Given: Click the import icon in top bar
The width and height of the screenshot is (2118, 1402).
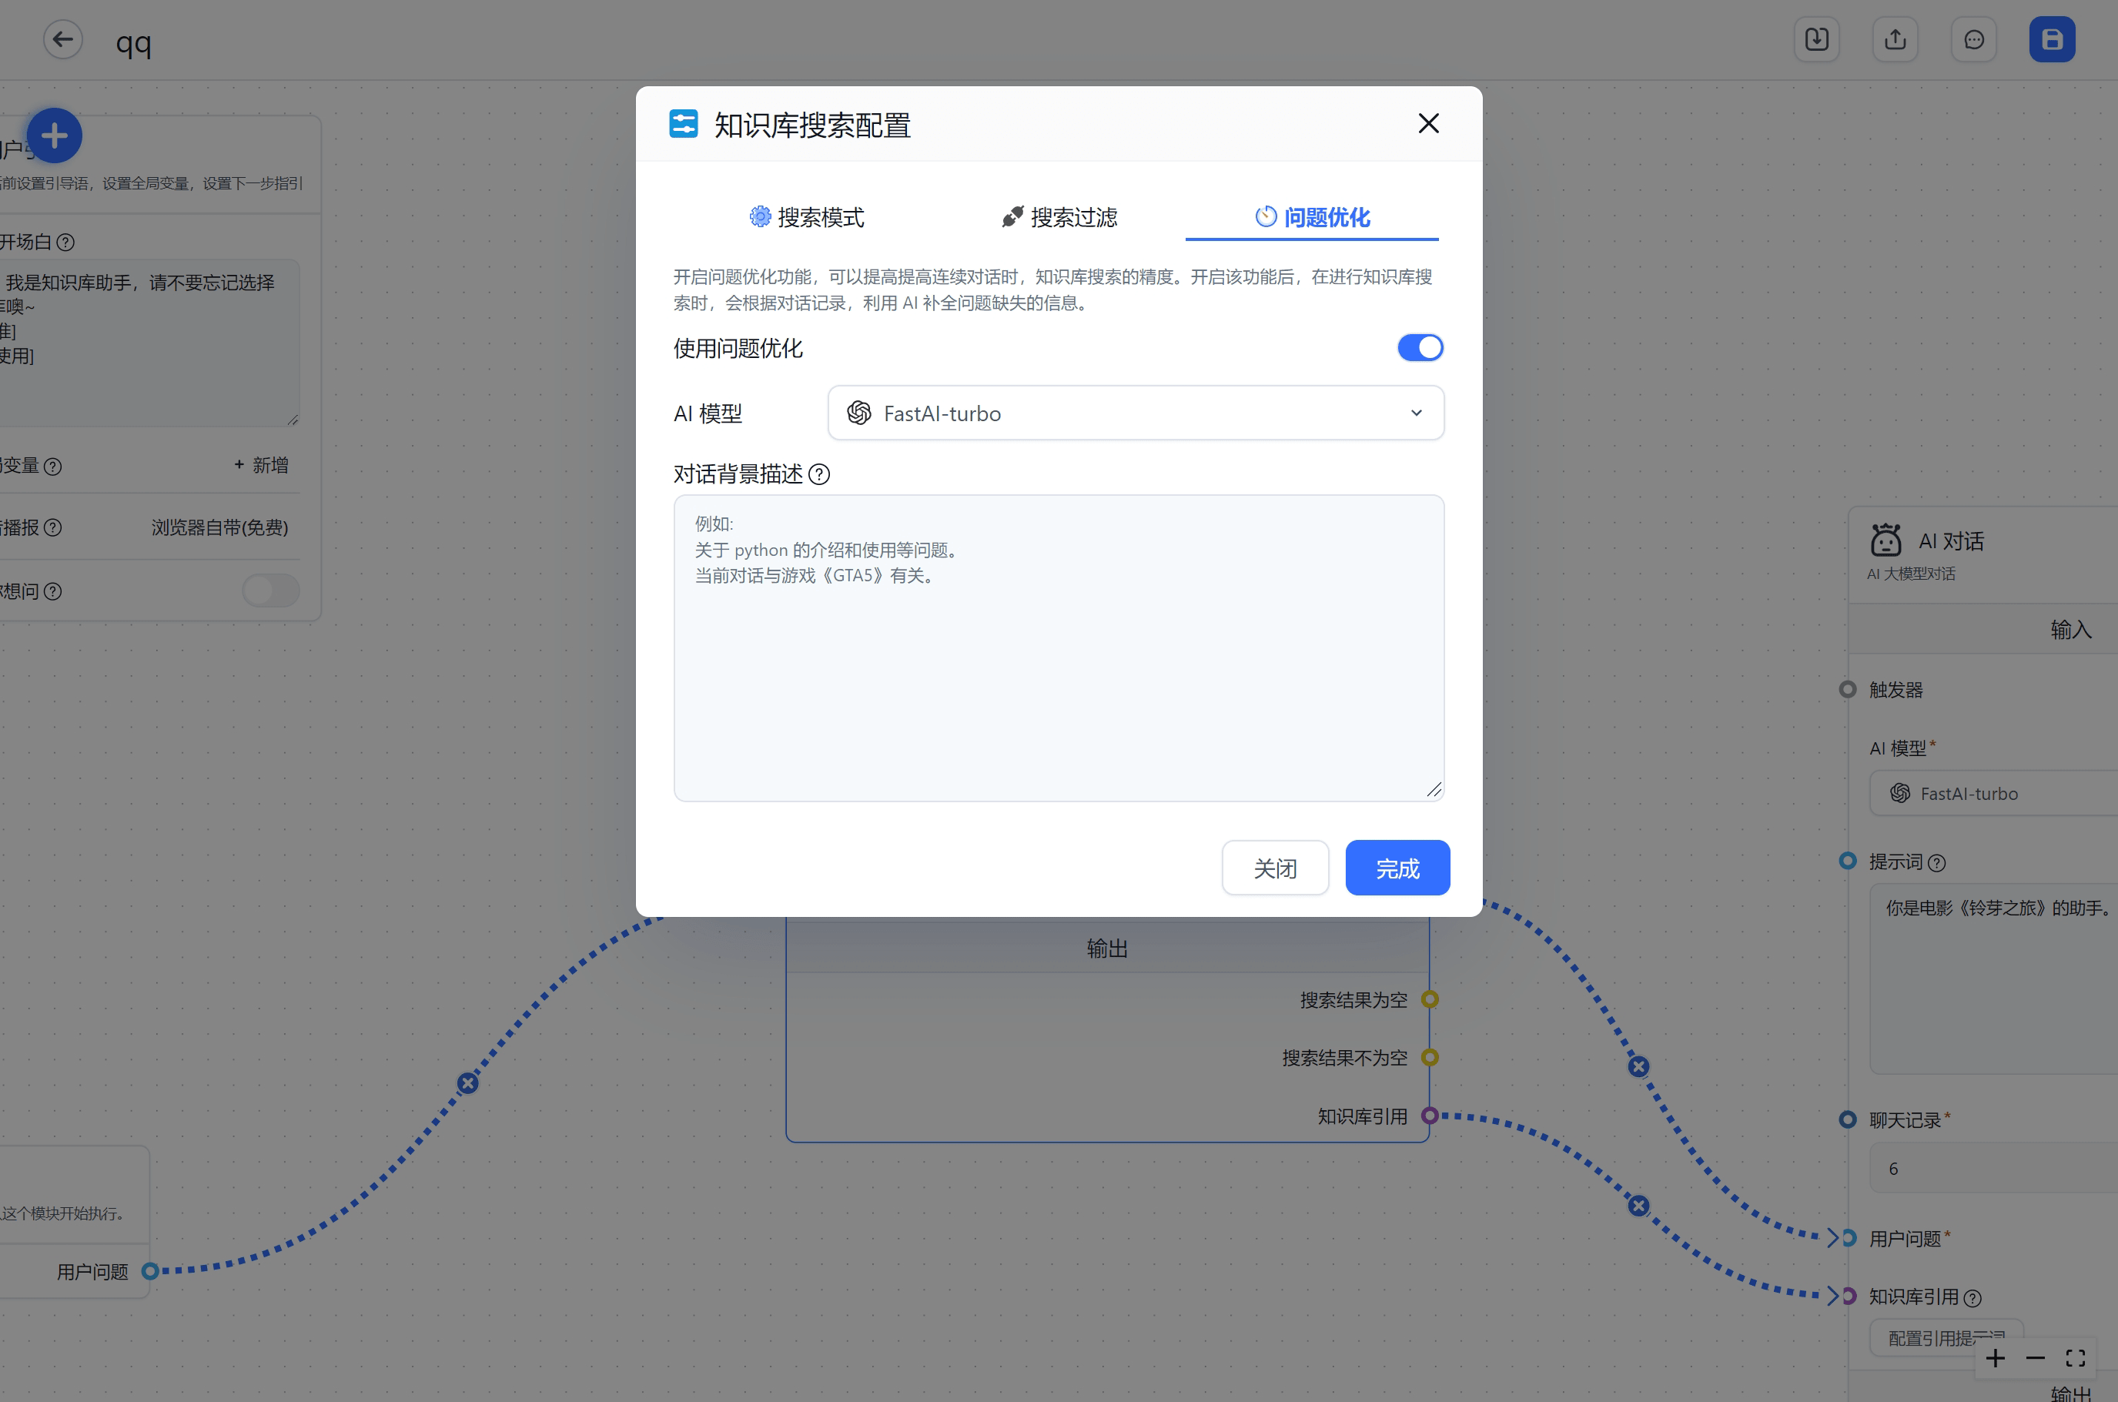Looking at the screenshot, I should click(x=1815, y=39).
